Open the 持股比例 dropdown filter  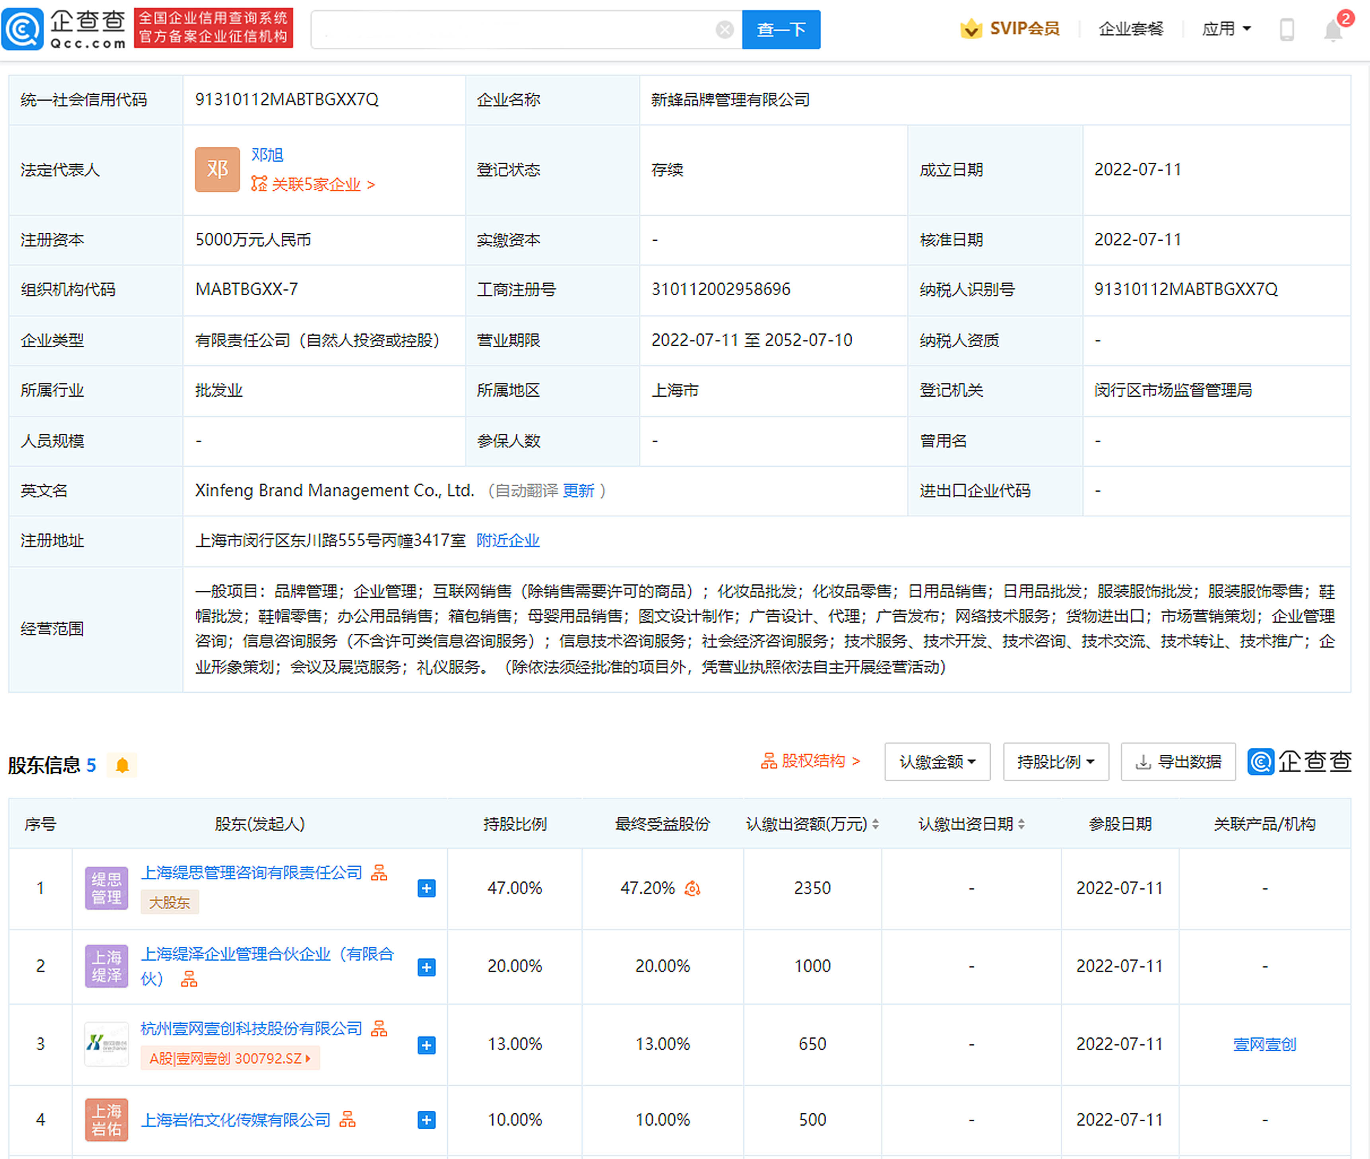pos(1055,762)
